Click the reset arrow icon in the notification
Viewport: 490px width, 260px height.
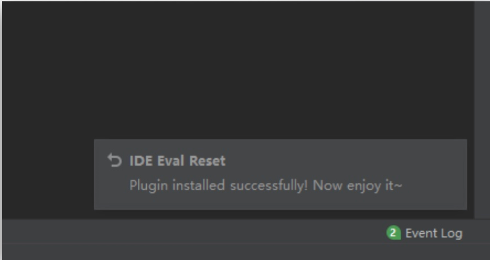115,161
